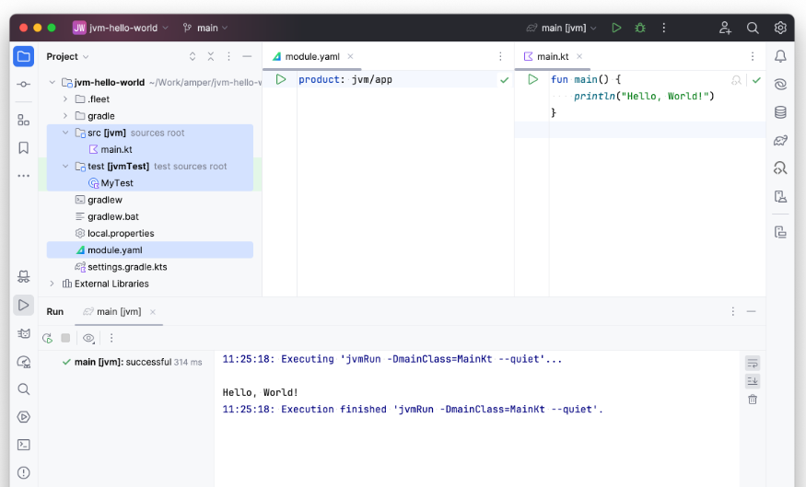Open the Terminal tool window
The height and width of the screenshot is (487, 806).
(x=23, y=445)
